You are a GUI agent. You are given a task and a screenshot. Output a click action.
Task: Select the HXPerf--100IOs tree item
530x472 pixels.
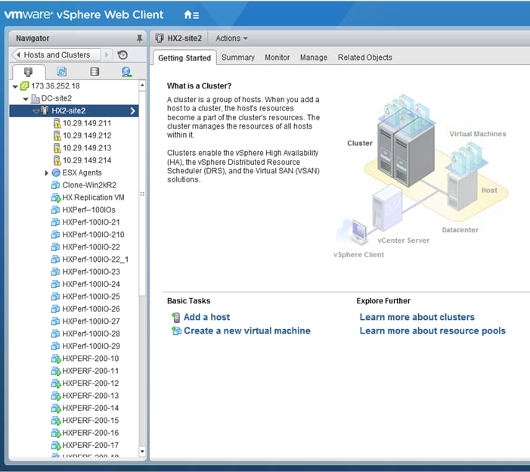(x=88, y=210)
